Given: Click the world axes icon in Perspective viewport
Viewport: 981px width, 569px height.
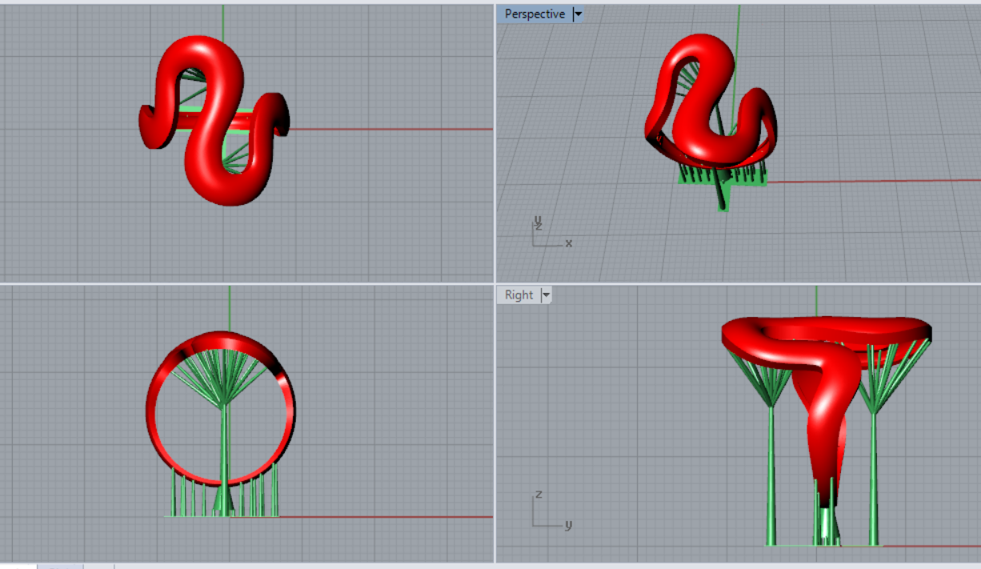Looking at the screenshot, I should click(x=547, y=232).
